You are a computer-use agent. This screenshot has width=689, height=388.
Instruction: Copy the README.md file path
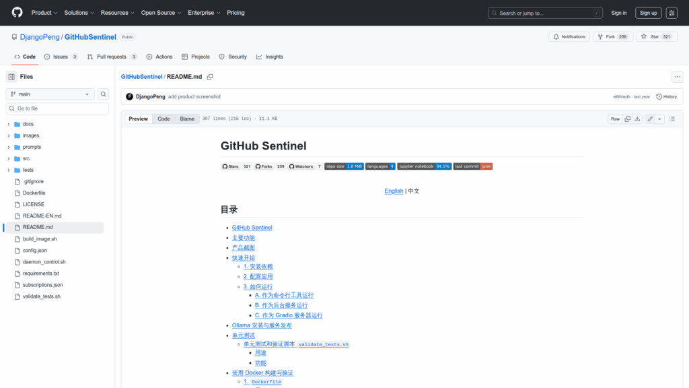click(x=210, y=77)
